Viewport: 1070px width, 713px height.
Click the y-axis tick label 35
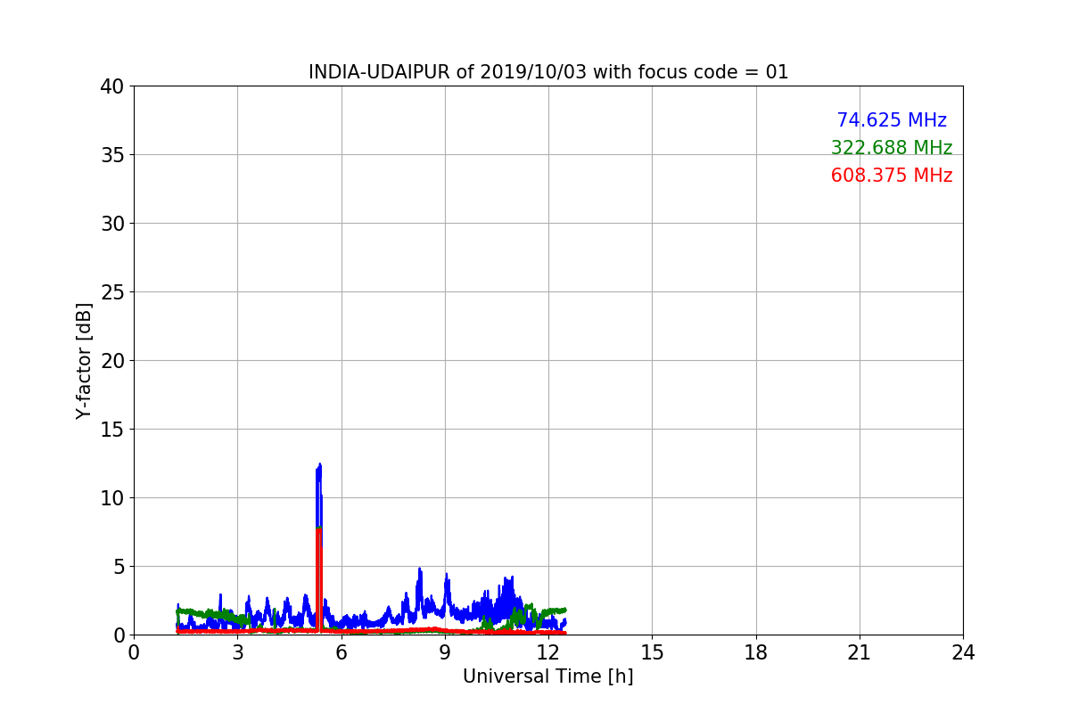click(x=112, y=155)
